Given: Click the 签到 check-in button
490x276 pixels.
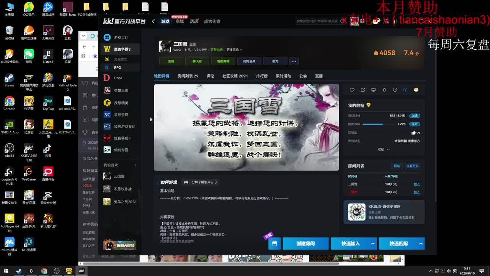Looking at the screenshot, I should (171, 61).
